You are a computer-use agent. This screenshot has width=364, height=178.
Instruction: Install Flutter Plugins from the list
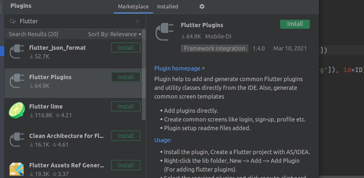pos(126,77)
